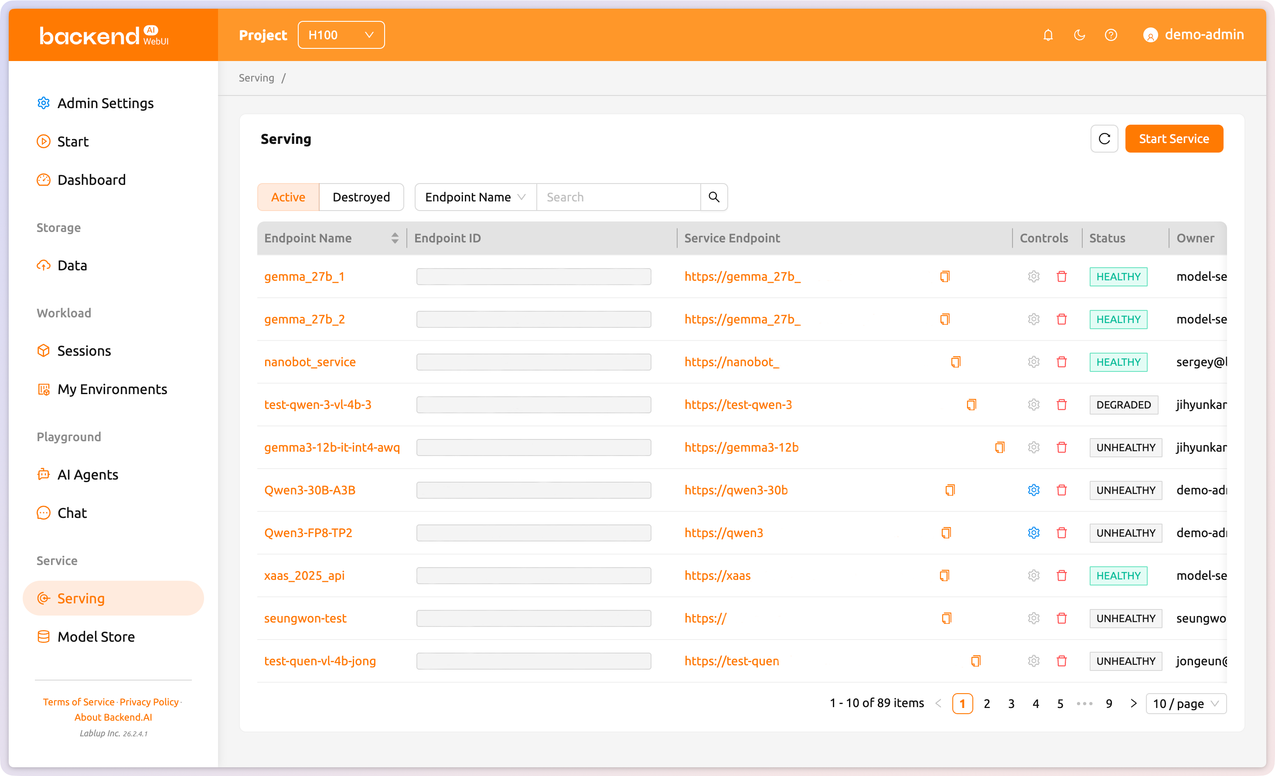1275x776 pixels.
Task: Toggle the Endpoint Name column sort order
Action: [395, 238]
